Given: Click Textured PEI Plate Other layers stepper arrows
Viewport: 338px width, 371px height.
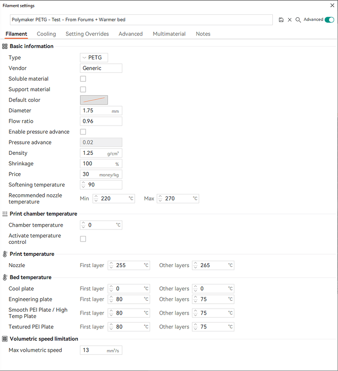Looking at the screenshot, I should (195, 327).
